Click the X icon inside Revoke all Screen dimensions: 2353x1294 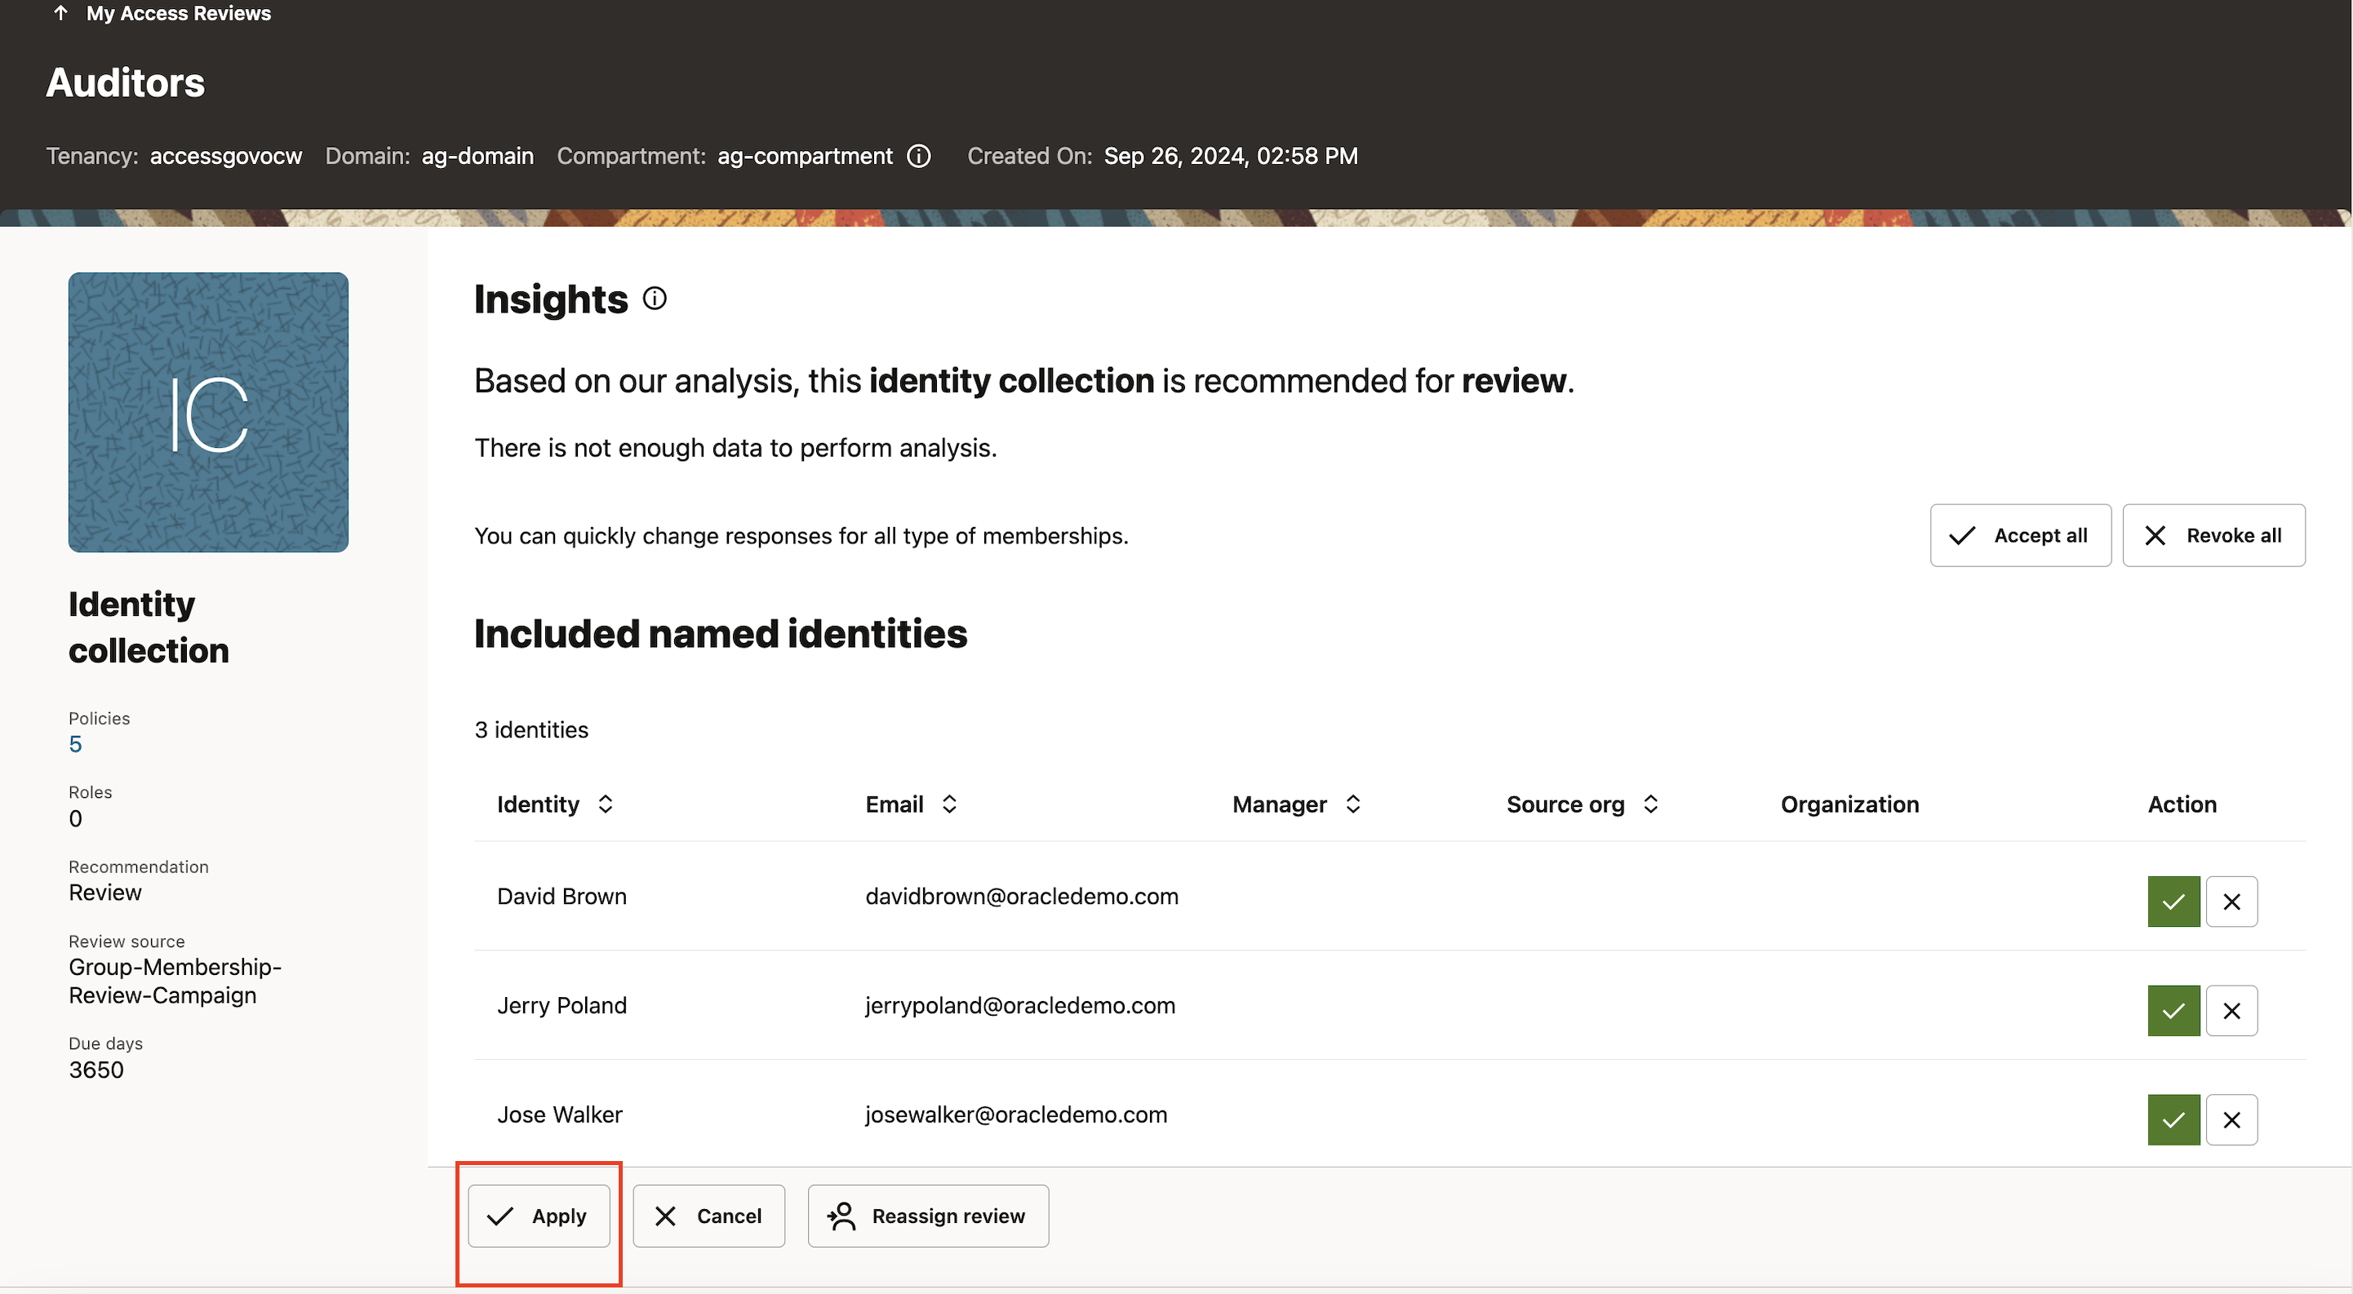[x=2155, y=535]
